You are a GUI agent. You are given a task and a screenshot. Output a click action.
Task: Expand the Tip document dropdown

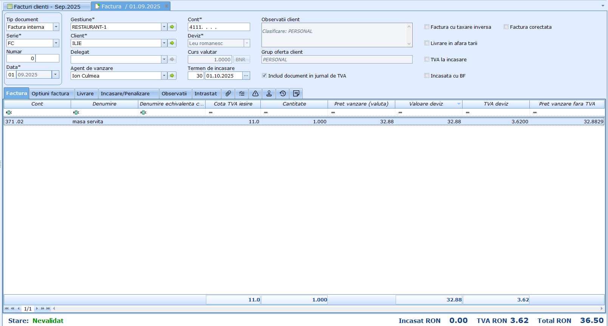coord(56,27)
